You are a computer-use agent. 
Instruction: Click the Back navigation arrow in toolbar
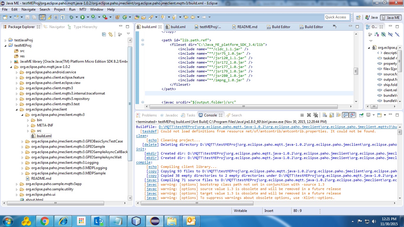coord(193,17)
